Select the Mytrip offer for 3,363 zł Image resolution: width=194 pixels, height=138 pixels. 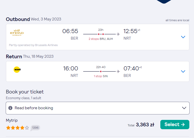pyautogui.click(x=175, y=124)
